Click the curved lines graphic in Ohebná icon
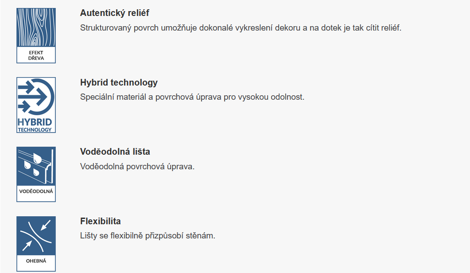Viewport: 470px width, 273px height. pyautogui.click(x=36, y=236)
